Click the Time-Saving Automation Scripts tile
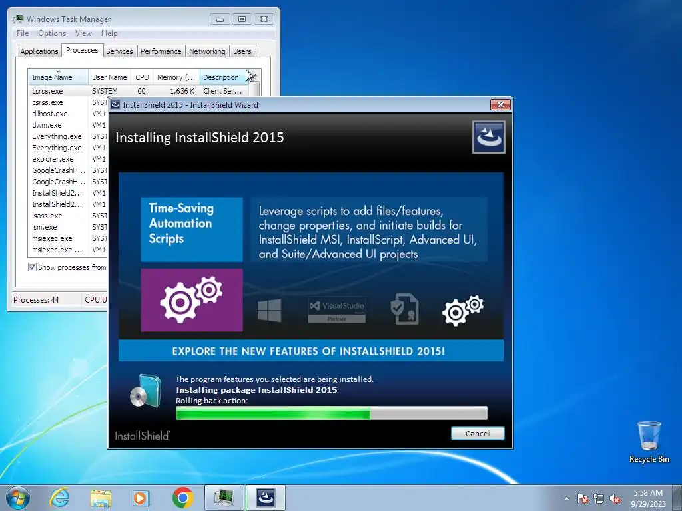Screen dimensions: 682x511 [192, 230]
